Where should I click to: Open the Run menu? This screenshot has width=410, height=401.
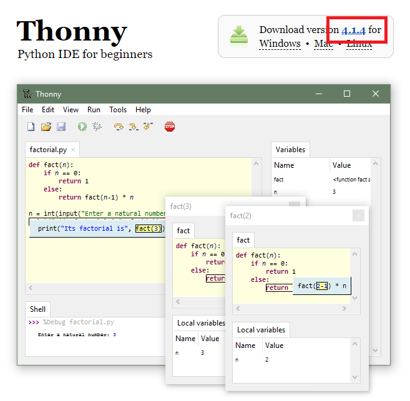pyautogui.click(x=94, y=109)
